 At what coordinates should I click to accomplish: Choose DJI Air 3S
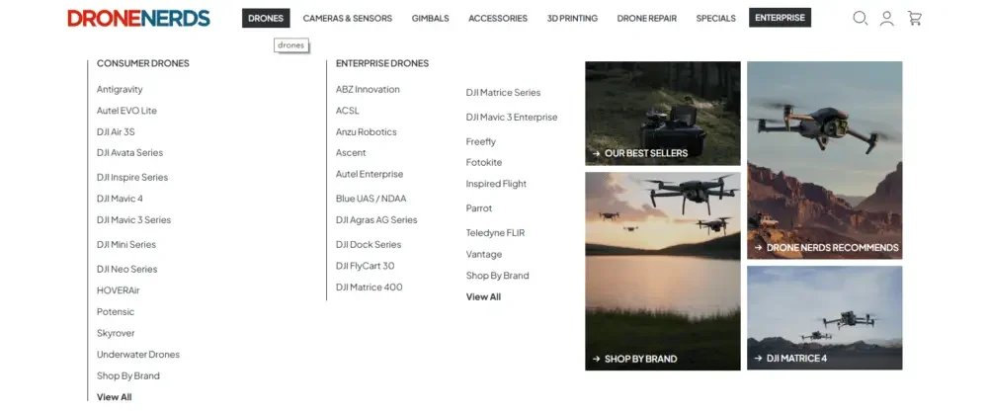coord(116,132)
